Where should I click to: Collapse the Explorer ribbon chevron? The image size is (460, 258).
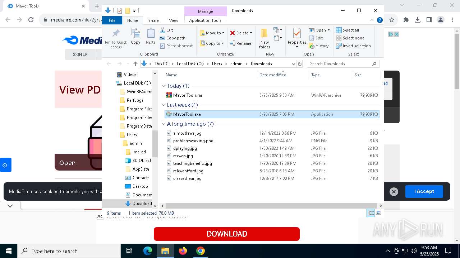(372, 20)
